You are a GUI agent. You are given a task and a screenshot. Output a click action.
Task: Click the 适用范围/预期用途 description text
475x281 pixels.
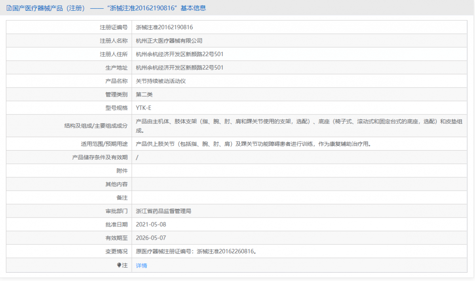254,144
